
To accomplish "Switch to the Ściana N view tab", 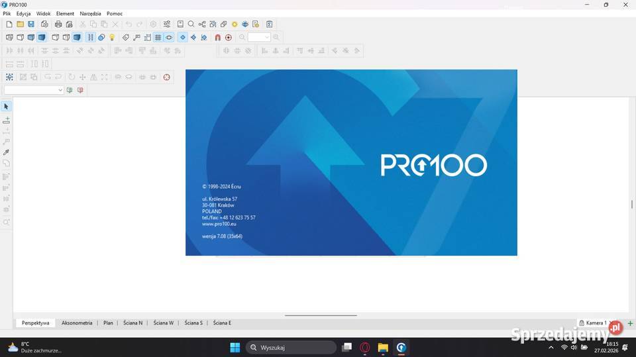I will pyautogui.click(x=132, y=323).
